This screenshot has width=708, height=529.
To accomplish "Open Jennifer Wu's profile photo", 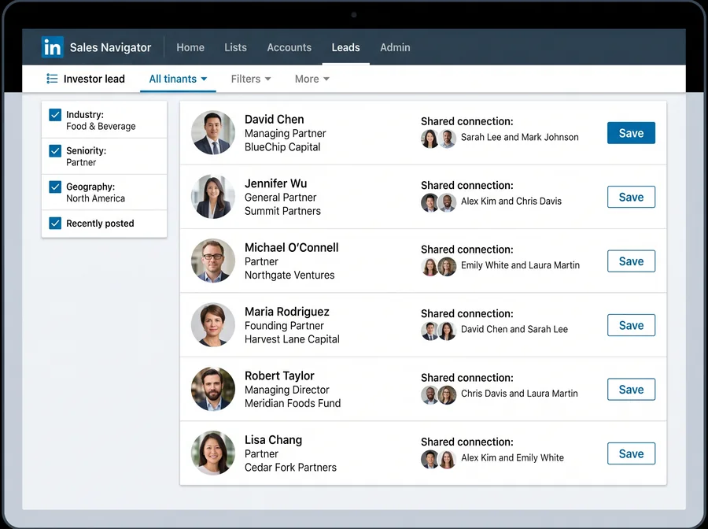I will pos(213,197).
